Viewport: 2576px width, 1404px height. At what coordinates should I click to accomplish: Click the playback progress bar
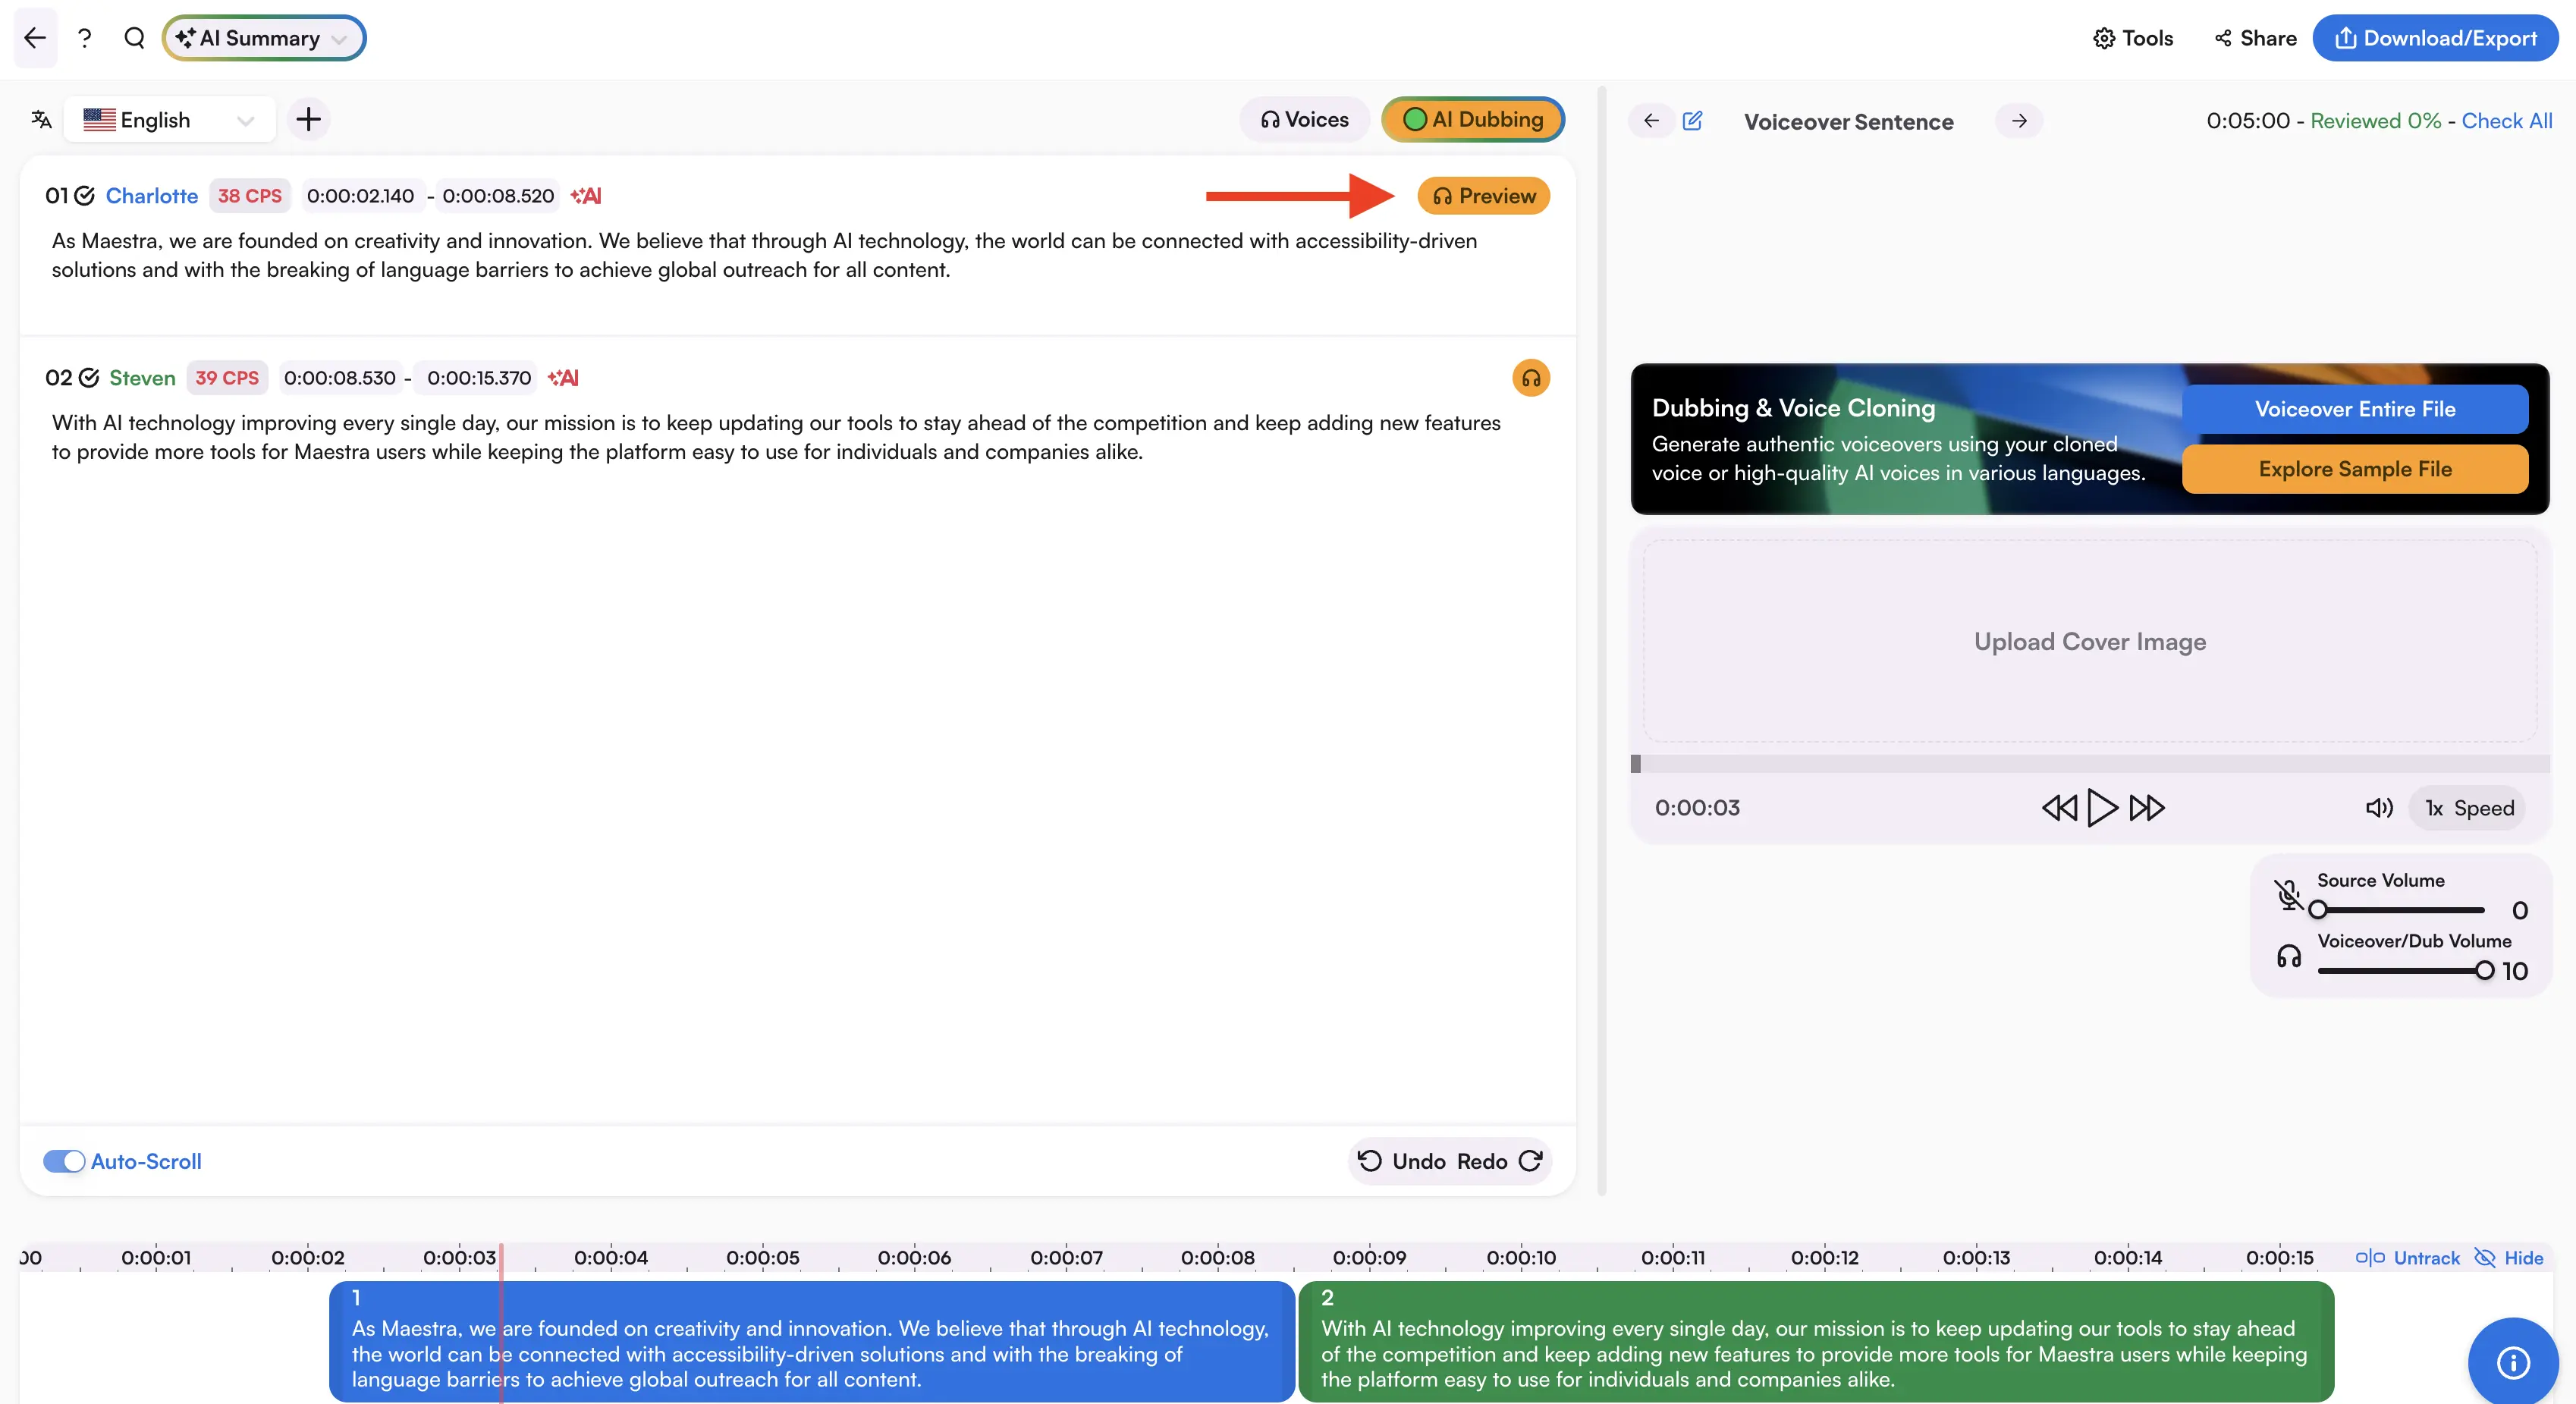(2090, 764)
